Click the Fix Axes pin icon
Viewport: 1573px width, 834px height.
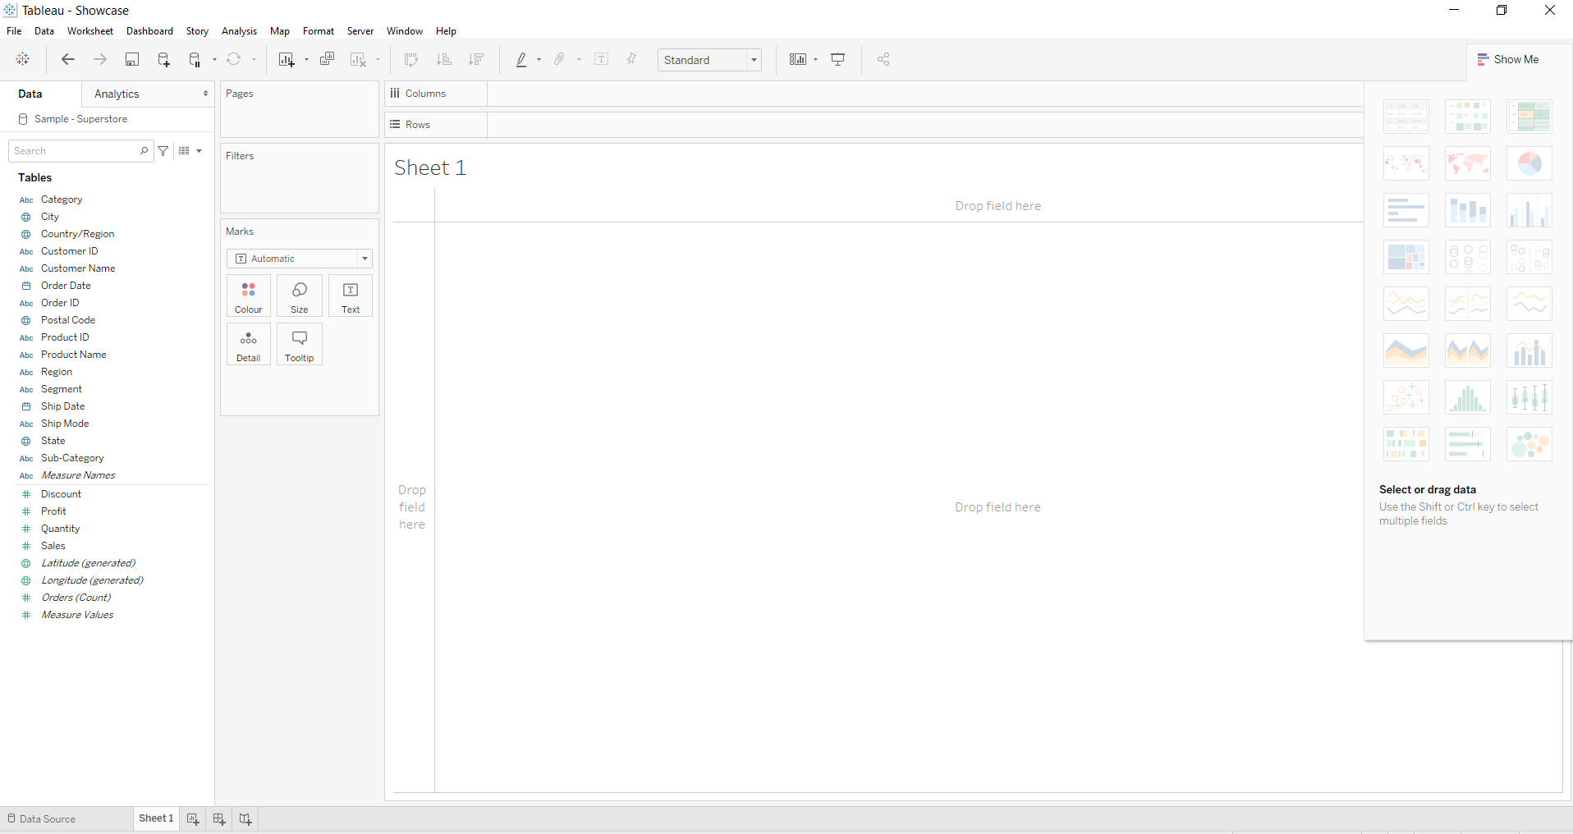[x=632, y=59]
